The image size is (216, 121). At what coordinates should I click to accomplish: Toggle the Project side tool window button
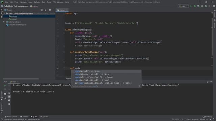[x=2, y=13]
